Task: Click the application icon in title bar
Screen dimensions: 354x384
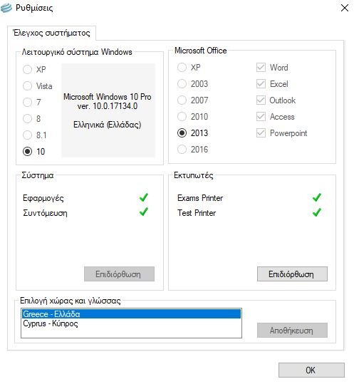Action: (6, 8)
